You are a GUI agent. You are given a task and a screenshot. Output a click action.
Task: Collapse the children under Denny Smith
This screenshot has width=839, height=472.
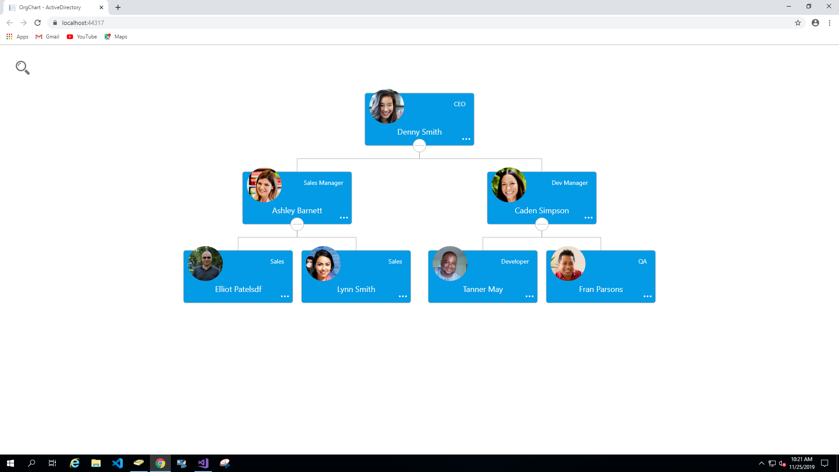[419, 146]
